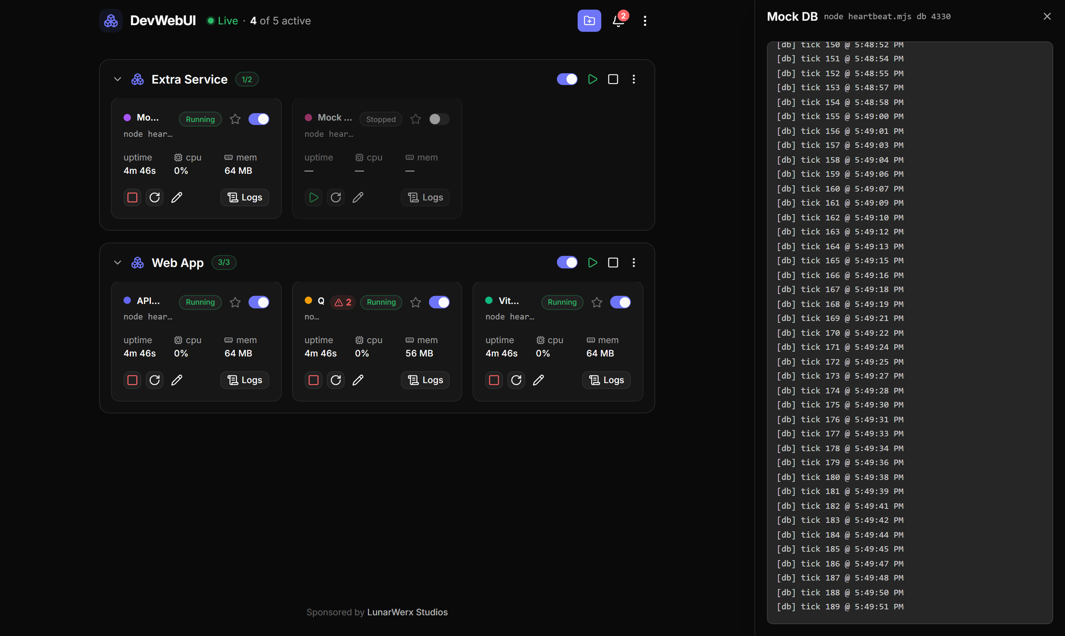Open Logs for the API service
The height and width of the screenshot is (636, 1065).
tap(244, 380)
